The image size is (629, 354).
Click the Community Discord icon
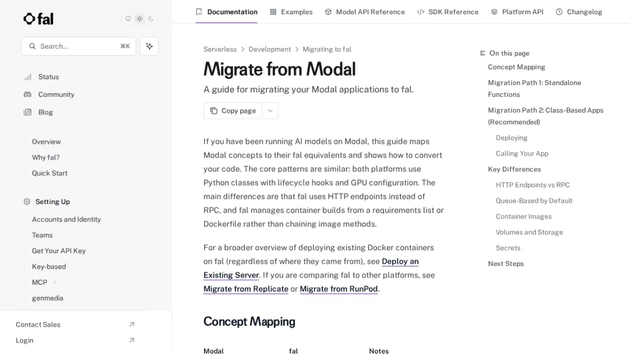pyautogui.click(x=27, y=94)
